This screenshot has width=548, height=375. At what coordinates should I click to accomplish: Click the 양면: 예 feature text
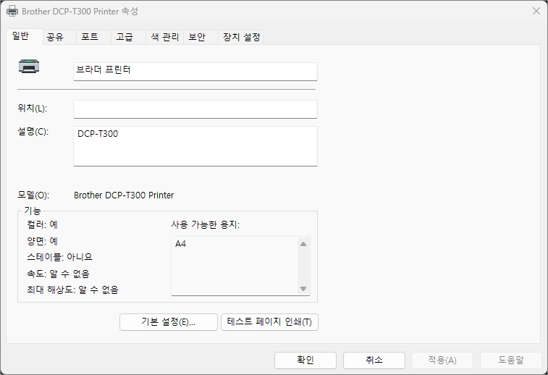[x=42, y=241]
